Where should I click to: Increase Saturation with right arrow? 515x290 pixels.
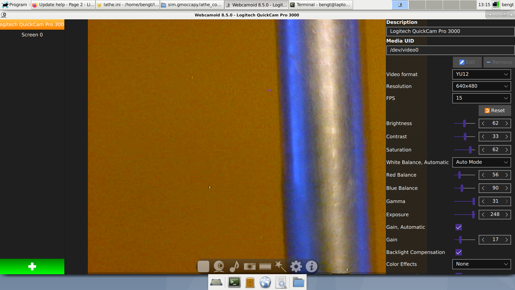pos(506,150)
